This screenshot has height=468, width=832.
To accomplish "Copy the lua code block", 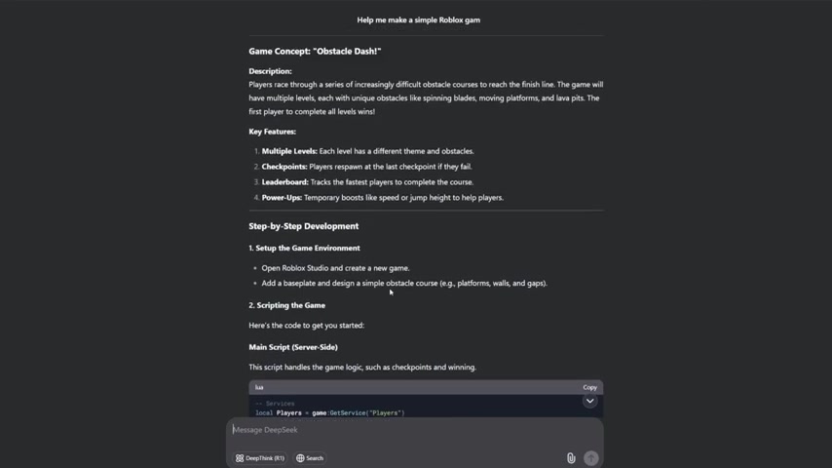I will pyautogui.click(x=589, y=387).
